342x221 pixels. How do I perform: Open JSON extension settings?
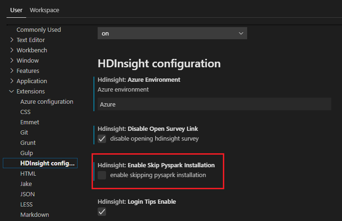coord(28,194)
